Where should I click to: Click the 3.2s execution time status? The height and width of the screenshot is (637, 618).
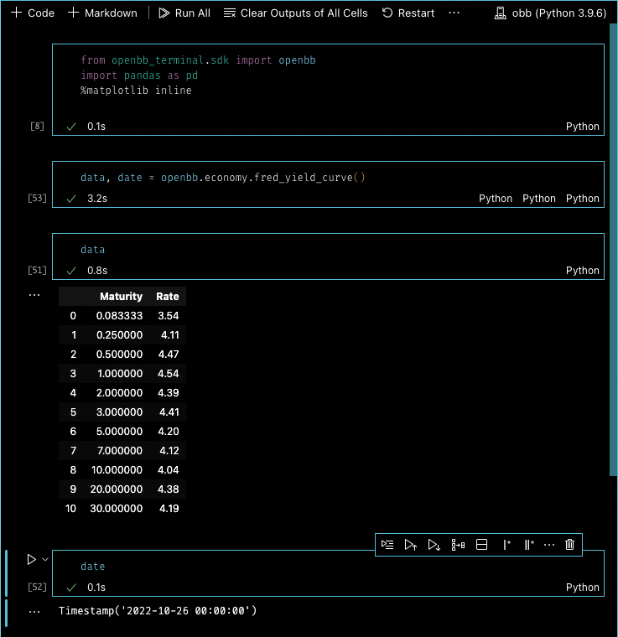click(x=97, y=199)
